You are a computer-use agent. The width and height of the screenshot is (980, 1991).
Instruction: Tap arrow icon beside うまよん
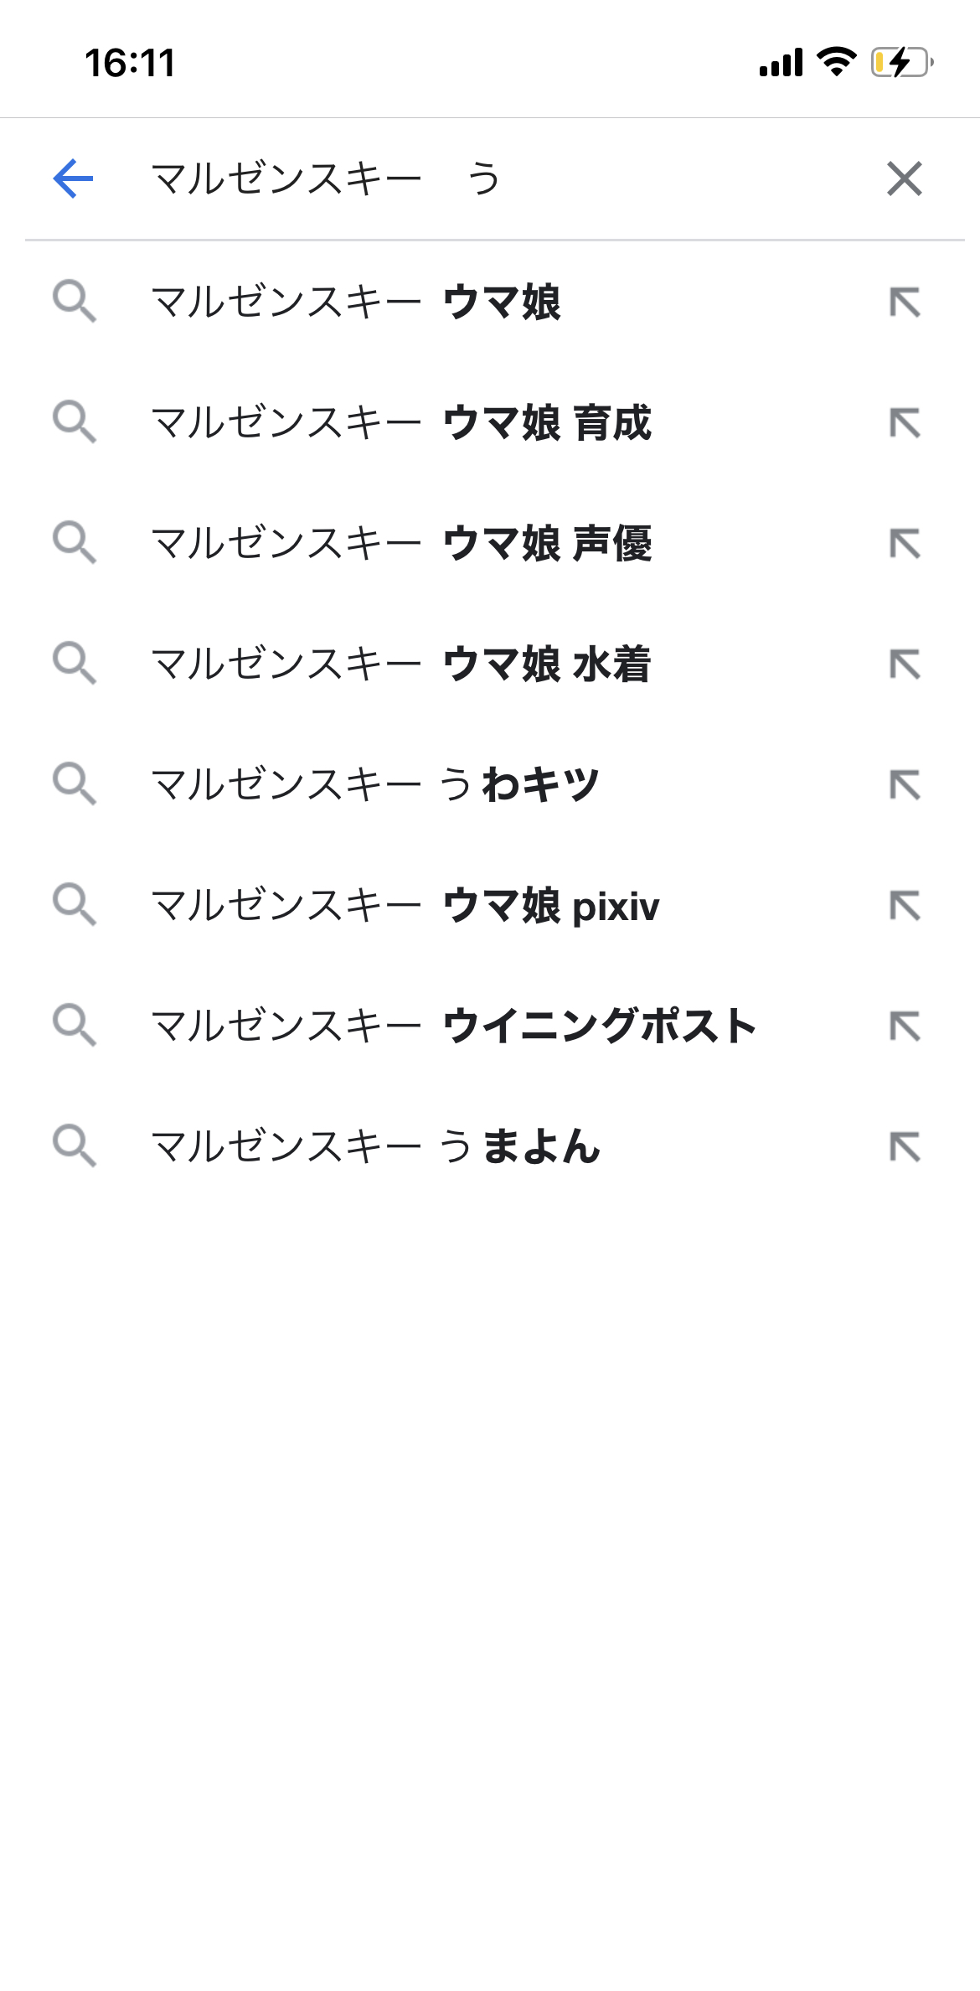(905, 1147)
